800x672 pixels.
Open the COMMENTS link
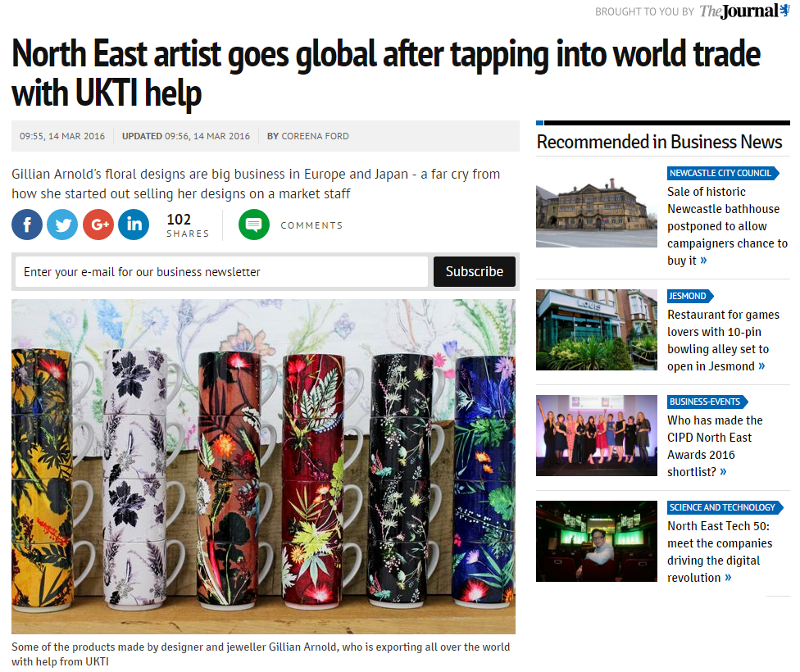(x=311, y=225)
